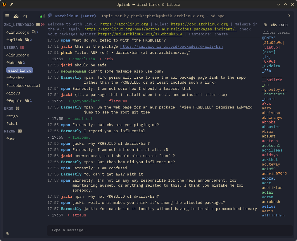Click the link/connection icon in toolbar

pyautogui.click(x=25, y=16)
